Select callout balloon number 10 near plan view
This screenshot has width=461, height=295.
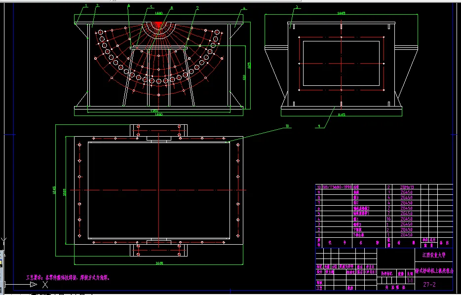click(287, 126)
